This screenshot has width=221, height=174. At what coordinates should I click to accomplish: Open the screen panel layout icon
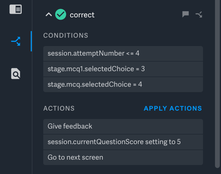(x=15, y=9)
